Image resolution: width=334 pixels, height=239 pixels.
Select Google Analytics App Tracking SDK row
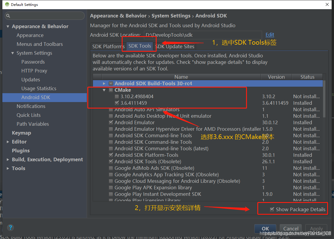[208, 175]
